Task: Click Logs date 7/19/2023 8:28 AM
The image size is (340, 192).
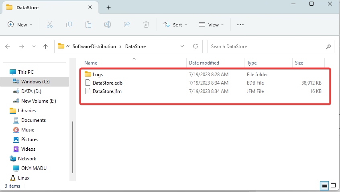Action: 209,75
